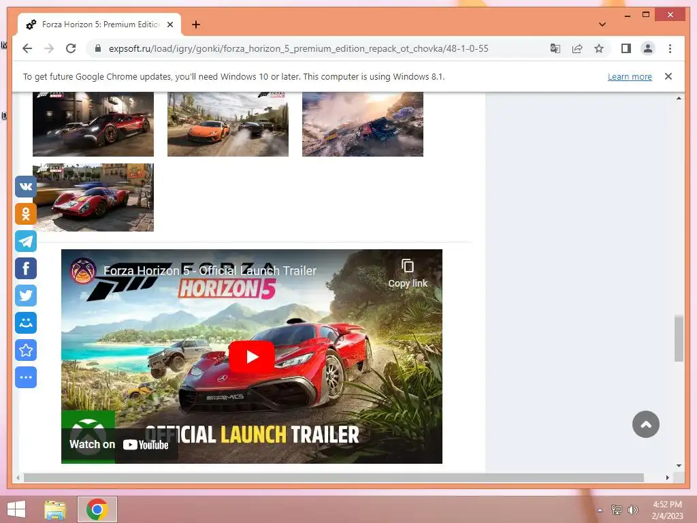The image size is (697, 523).
Task: Click the scroll-to-top round button
Action: [645, 424]
